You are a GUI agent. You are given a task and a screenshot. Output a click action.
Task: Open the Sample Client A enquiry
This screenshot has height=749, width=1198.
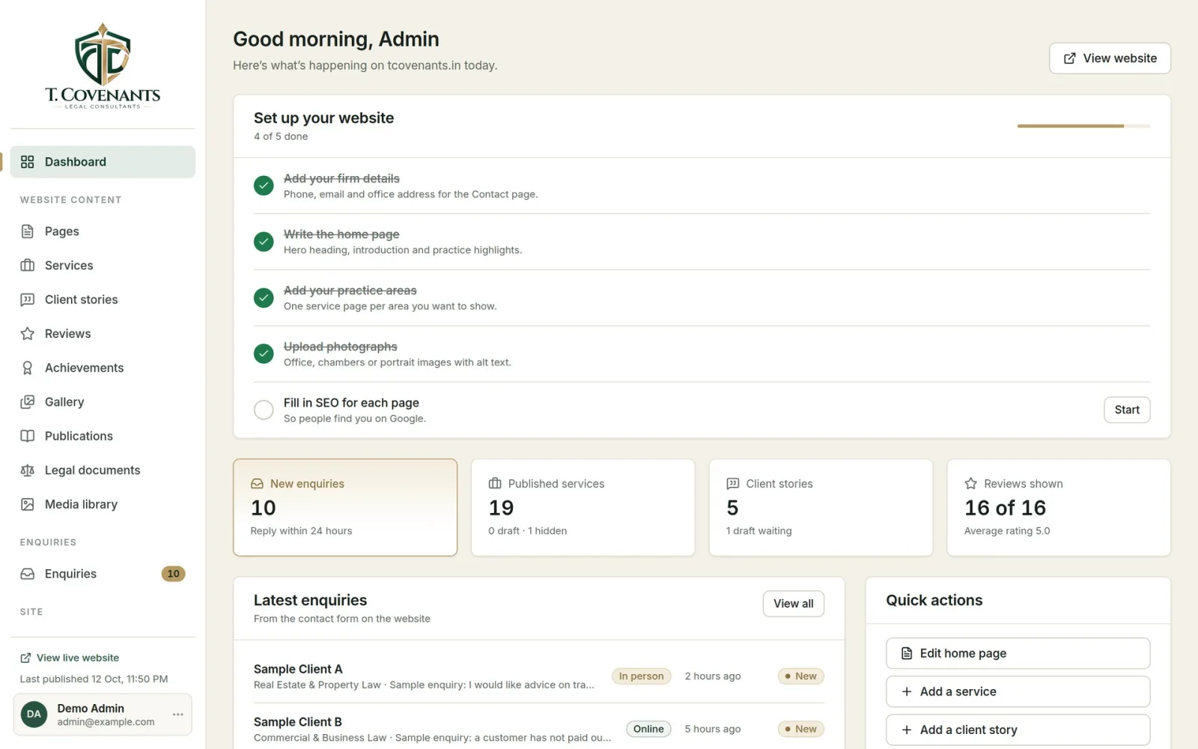[x=539, y=676]
